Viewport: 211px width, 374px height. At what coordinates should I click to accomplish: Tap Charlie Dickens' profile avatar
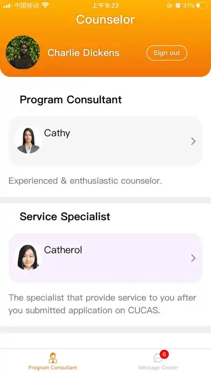click(x=23, y=53)
